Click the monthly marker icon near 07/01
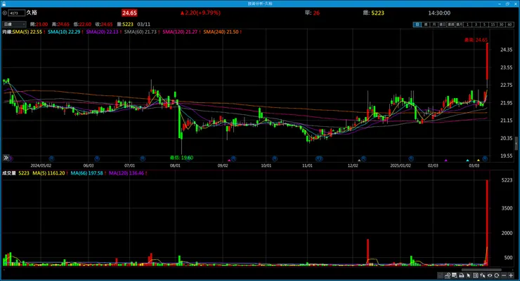The image size is (520, 281). pos(142,158)
